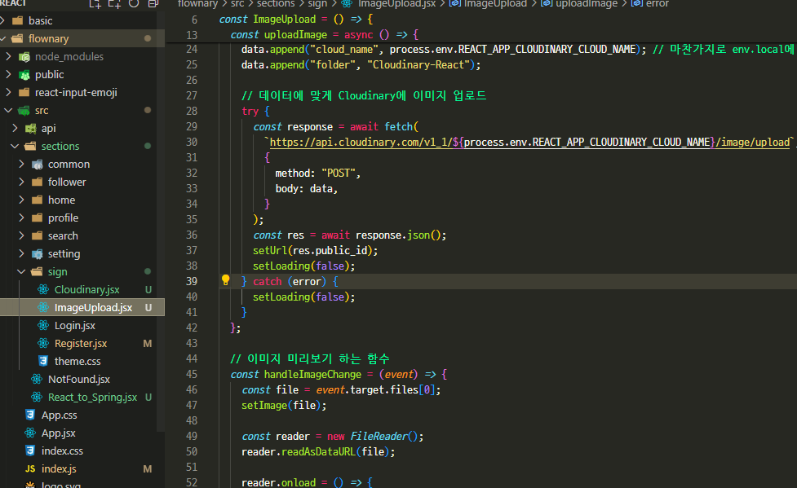Expand the api folder chevron
The height and width of the screenshot is (488, 797).
(x=15, y=129)
